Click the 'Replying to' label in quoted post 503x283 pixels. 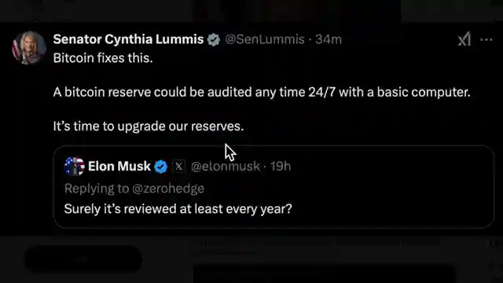click(97, 189)
